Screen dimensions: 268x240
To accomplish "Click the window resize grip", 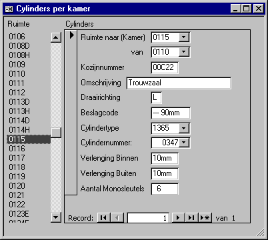I will (261, 233).
